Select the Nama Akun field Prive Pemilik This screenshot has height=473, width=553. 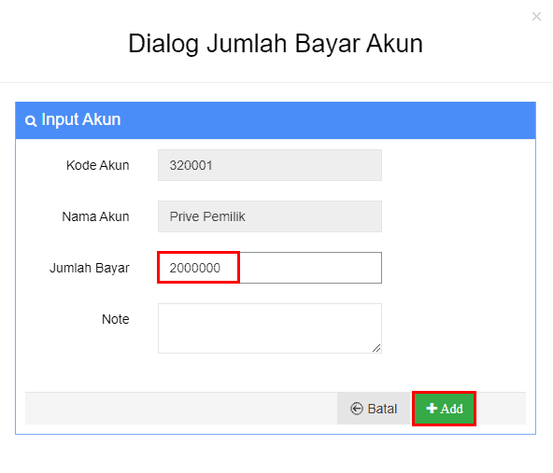270,216
